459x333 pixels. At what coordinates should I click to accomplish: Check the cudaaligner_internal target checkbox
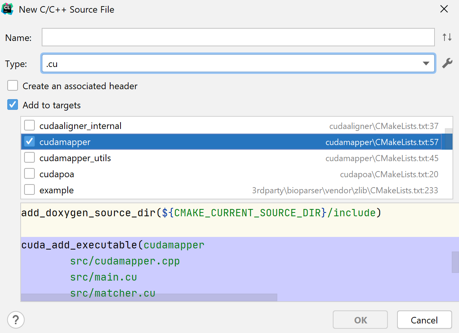[29, 126]
